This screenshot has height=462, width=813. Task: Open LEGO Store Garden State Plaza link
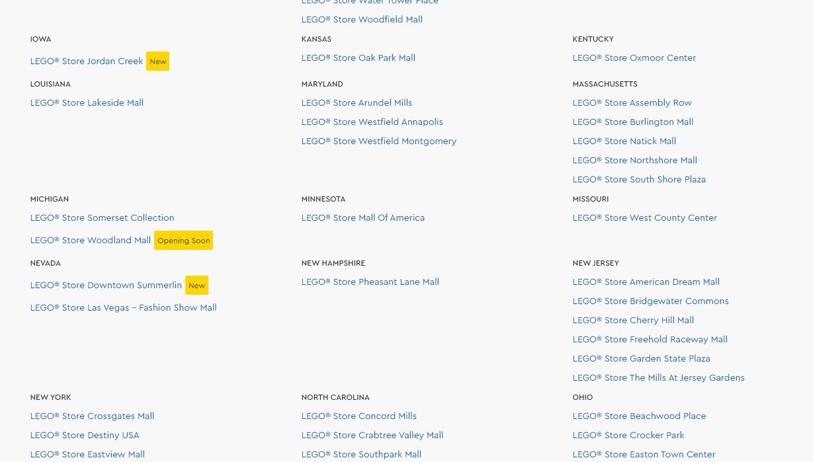[642, 358]
